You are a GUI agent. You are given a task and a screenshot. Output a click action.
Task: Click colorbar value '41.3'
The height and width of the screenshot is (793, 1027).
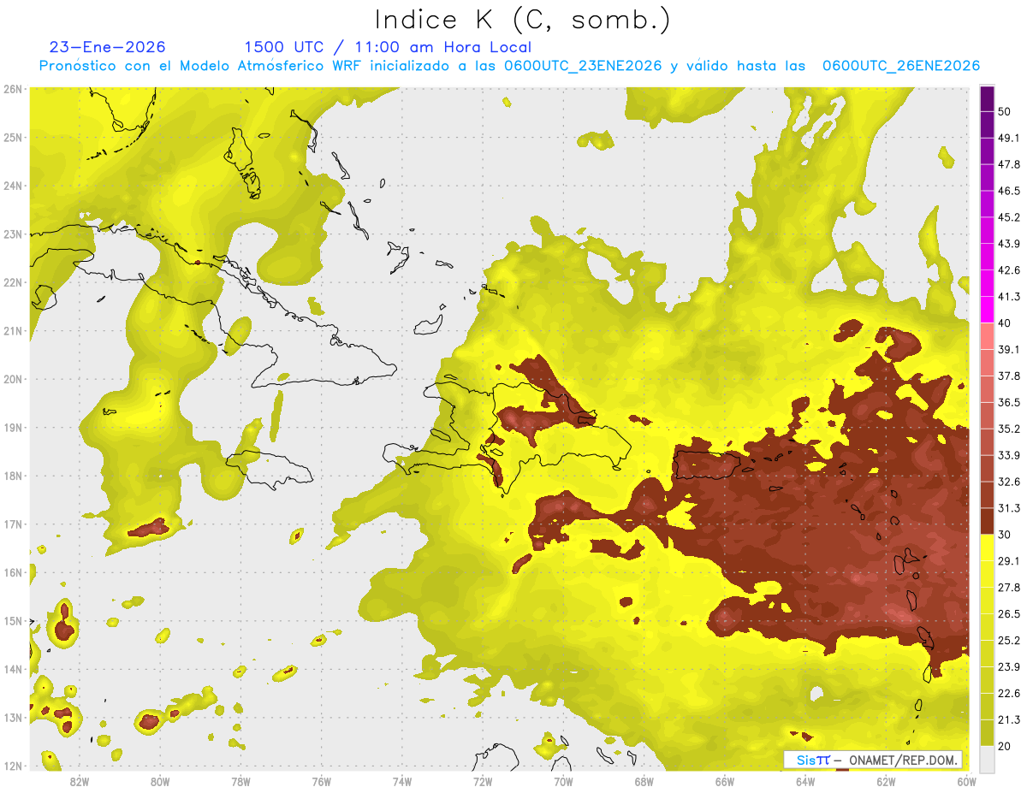click(x=1009, y=296)
